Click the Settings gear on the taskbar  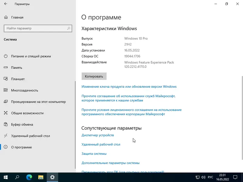(x=52, y=177)
